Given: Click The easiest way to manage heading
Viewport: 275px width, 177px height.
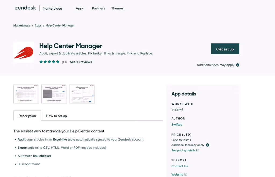Looking at the screenshot, I should 59,131.
